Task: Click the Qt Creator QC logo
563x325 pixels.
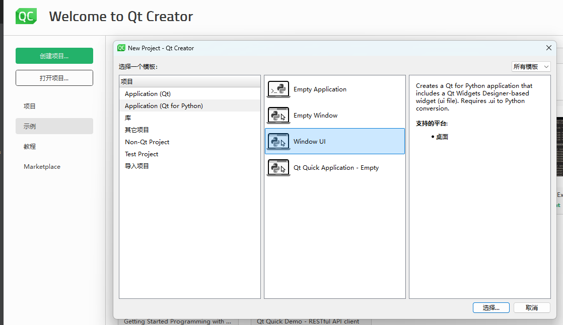Action: click(x=26, y=17)
